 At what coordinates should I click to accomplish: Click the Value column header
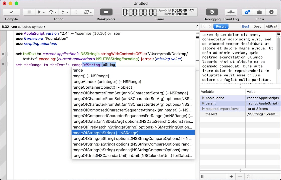tap(263, 92)
